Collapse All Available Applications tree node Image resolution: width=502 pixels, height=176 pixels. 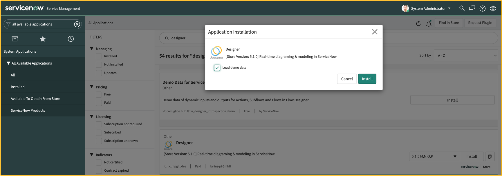coord(8,63)
